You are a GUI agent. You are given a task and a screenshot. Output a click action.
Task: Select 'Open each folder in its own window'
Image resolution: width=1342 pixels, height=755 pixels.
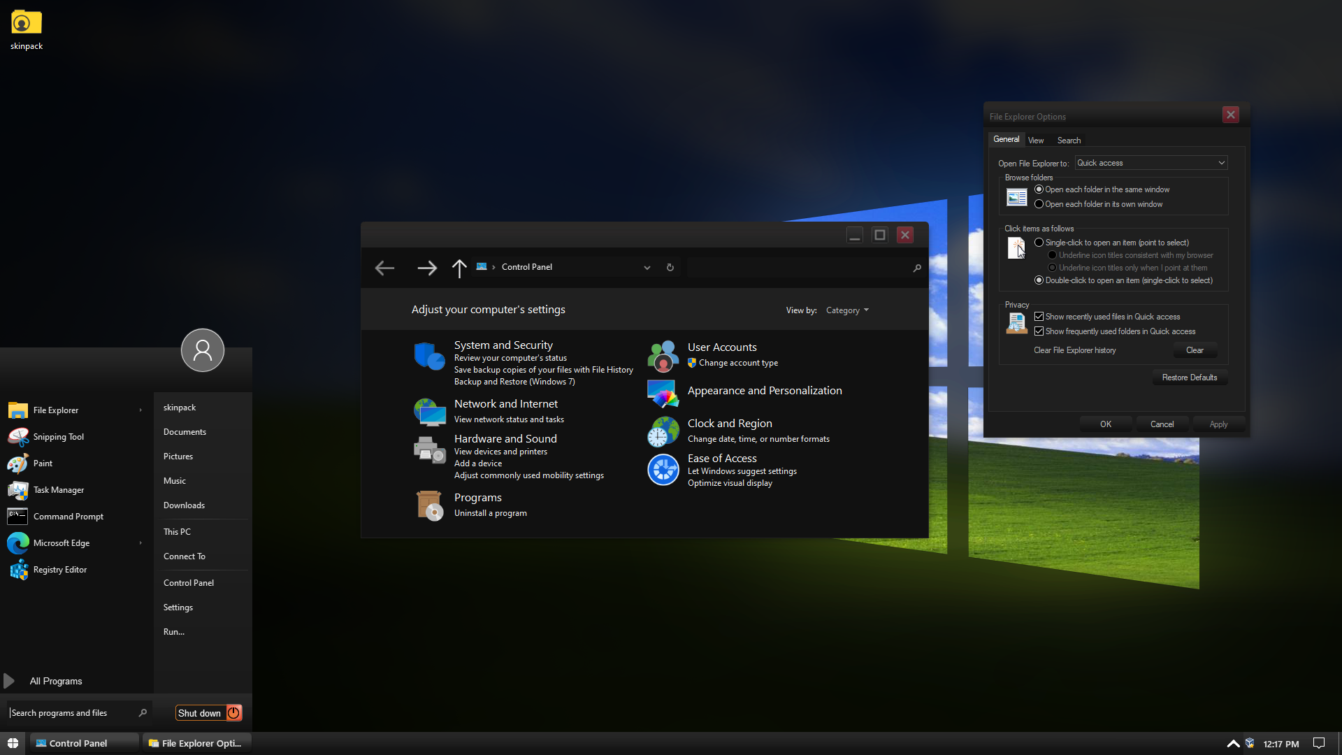pyautogui.click(x=1039, y=204)
